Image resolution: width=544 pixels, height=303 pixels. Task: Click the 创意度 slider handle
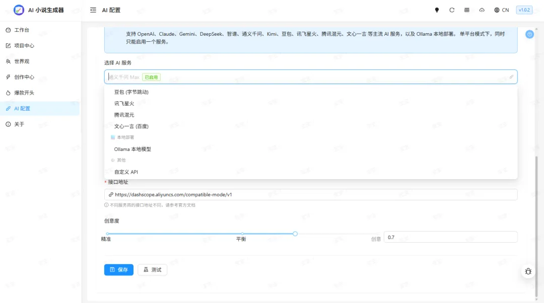pos(295,234)
